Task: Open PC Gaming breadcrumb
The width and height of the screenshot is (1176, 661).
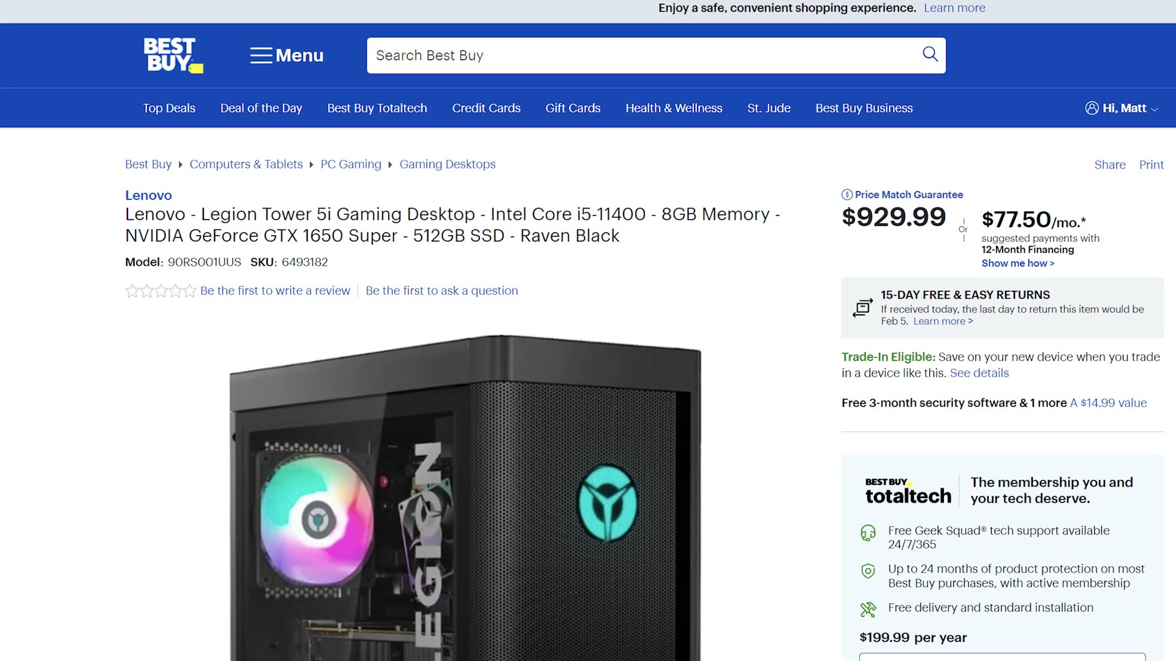Action: coord(351,164)
